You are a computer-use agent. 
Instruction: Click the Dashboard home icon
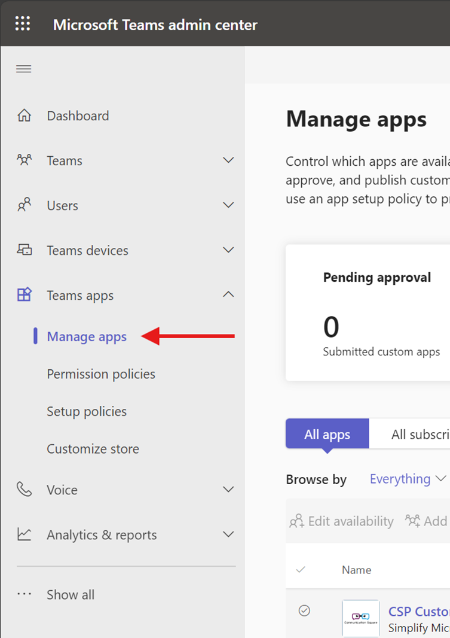point(24,116)
